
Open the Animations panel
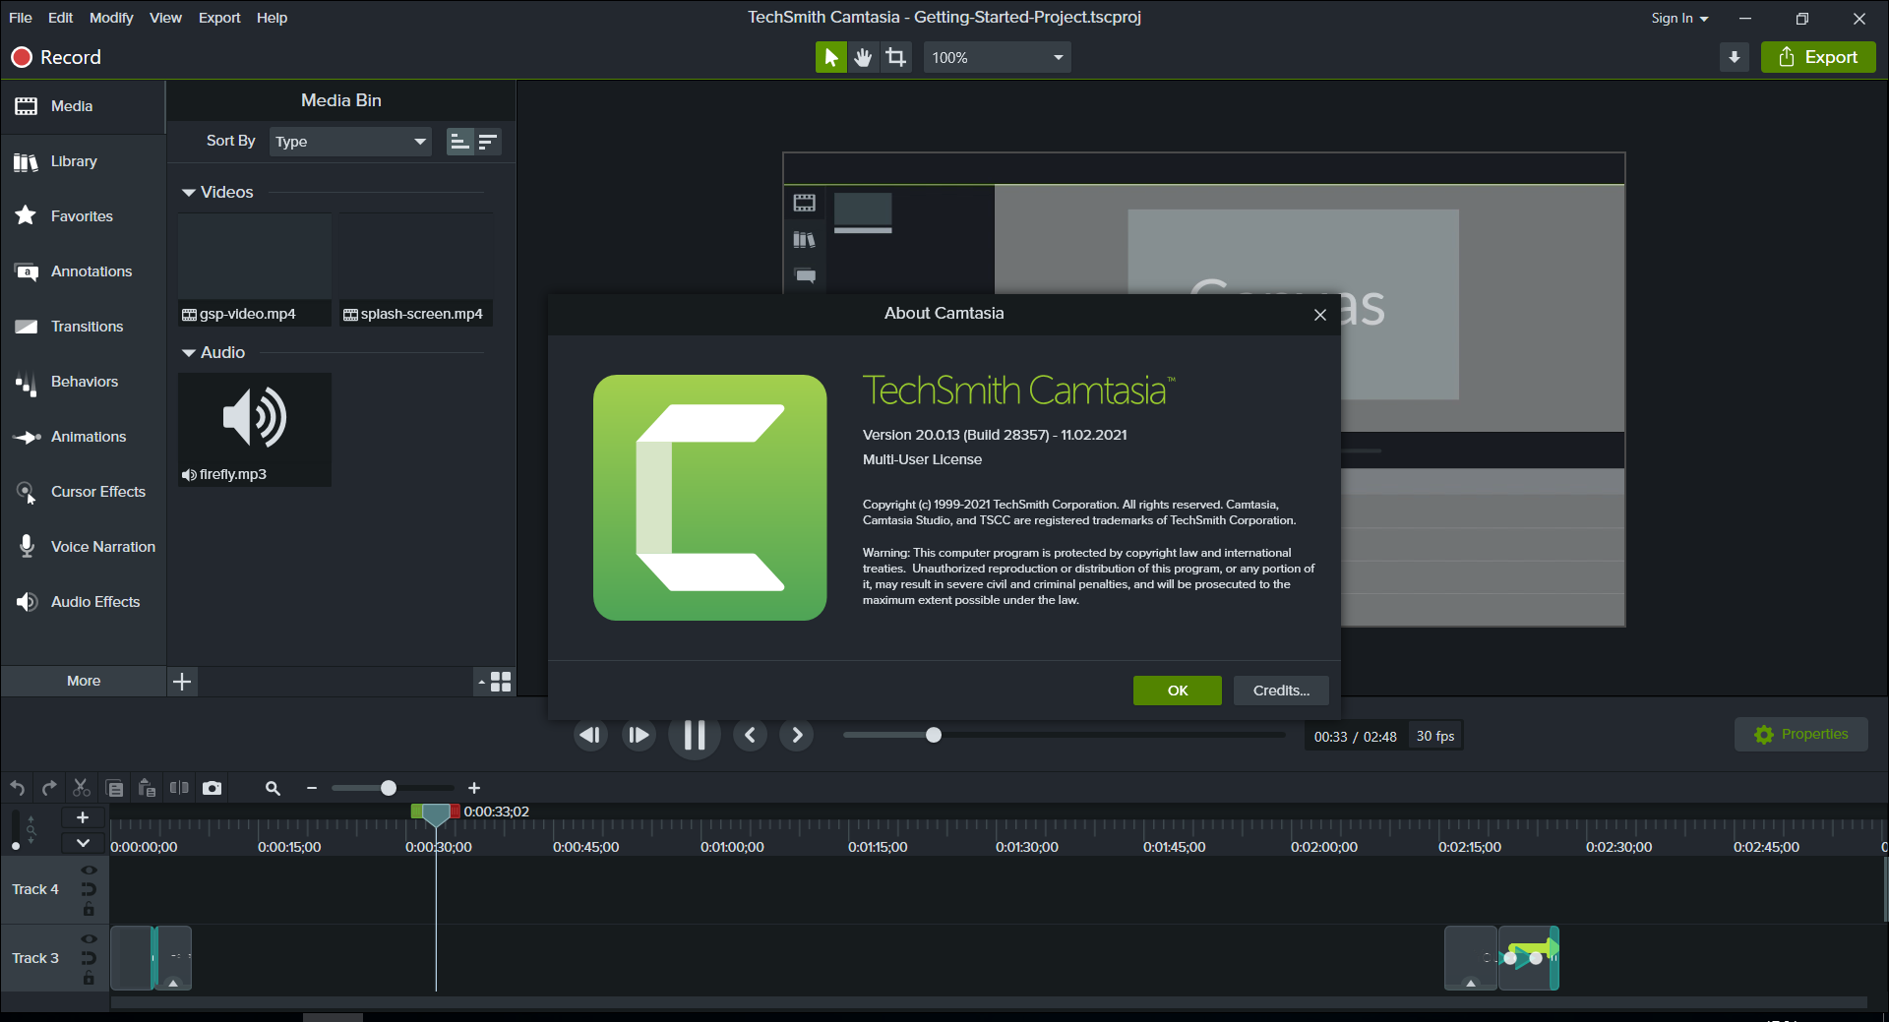83,437
